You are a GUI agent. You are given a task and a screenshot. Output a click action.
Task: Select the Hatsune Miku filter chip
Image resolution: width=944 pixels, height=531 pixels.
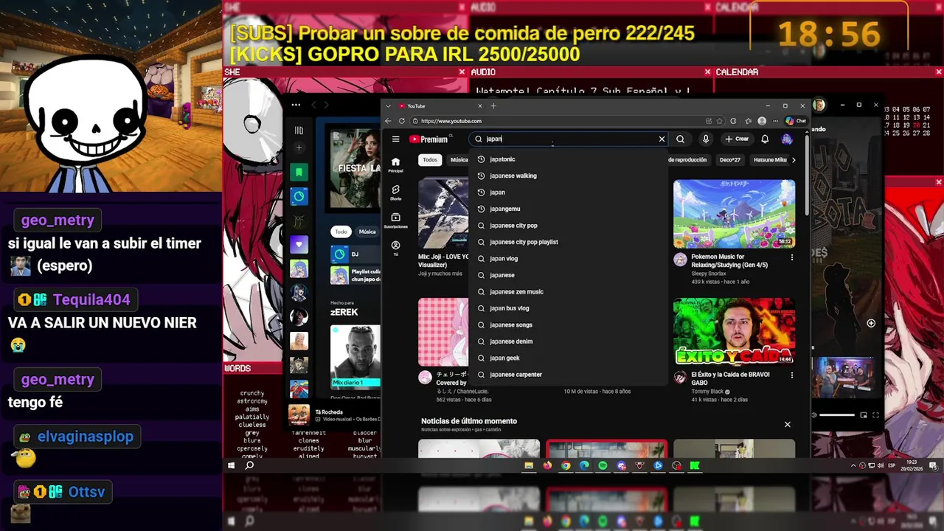tap(770, 159)
